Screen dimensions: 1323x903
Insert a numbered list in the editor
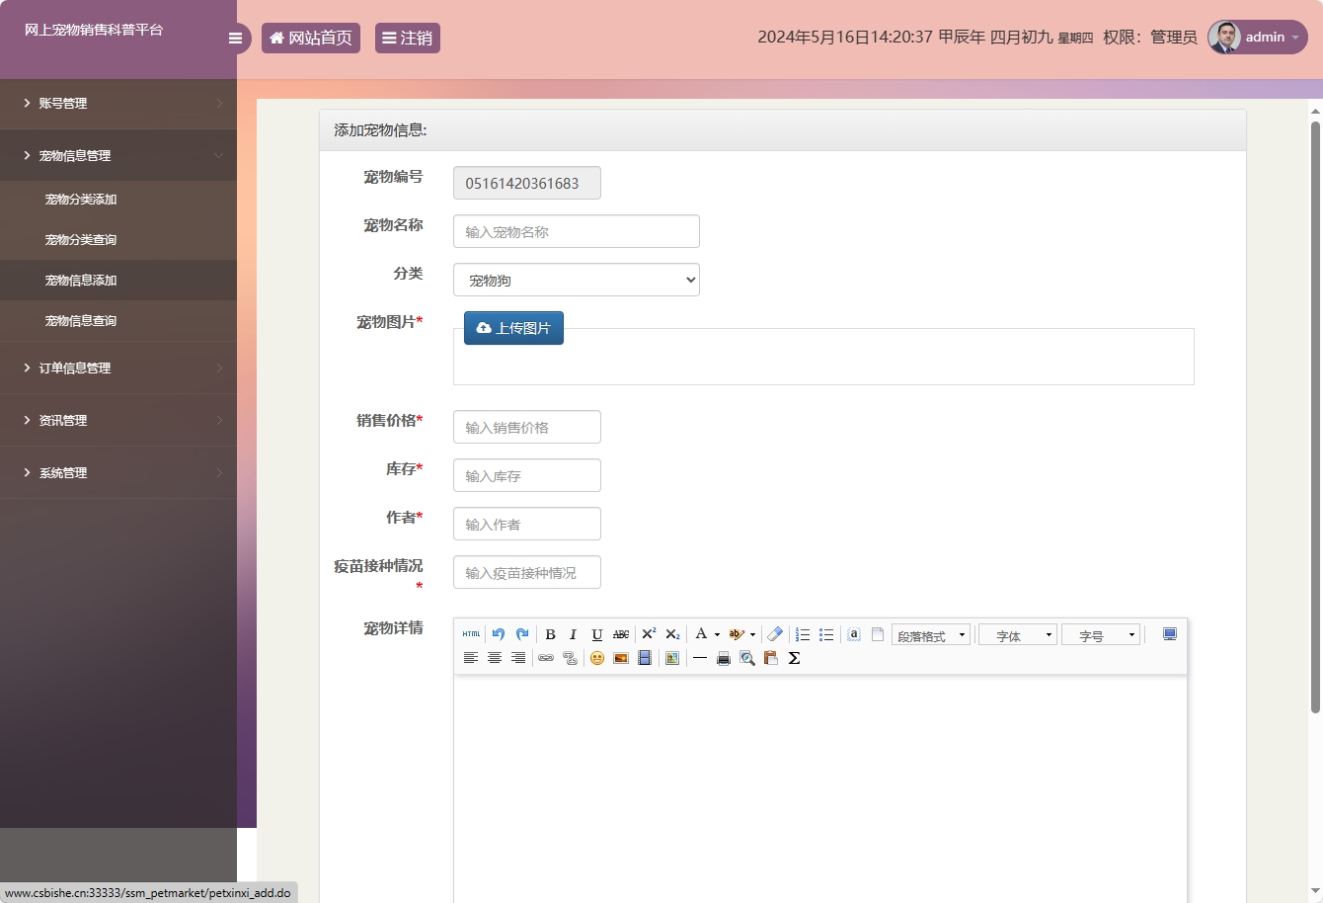point(803,633)
